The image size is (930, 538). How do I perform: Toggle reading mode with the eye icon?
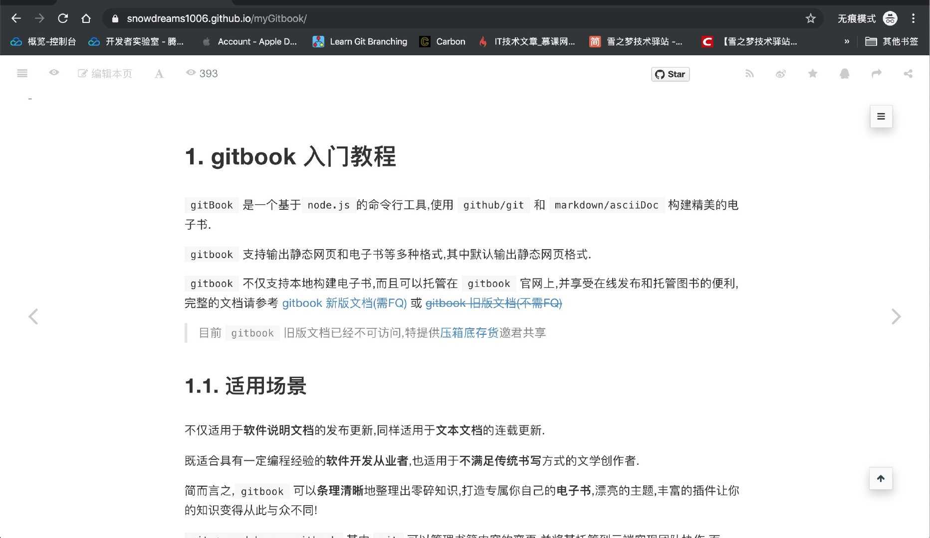coord(53,73)
